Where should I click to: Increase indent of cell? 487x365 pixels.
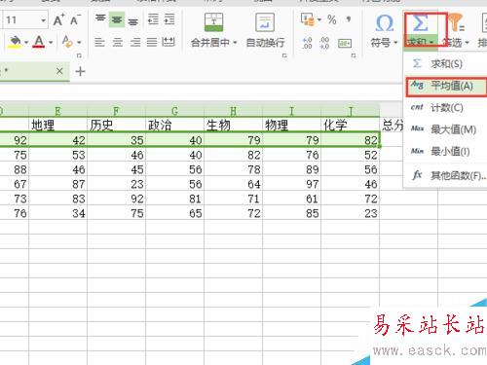pyautogui.click(x=169, y=19)
